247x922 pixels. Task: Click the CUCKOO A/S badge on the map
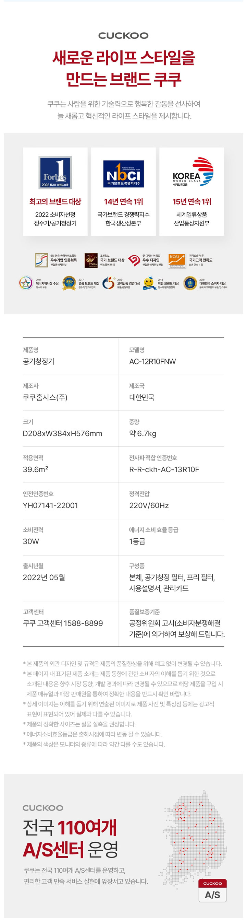click(212, 890)
